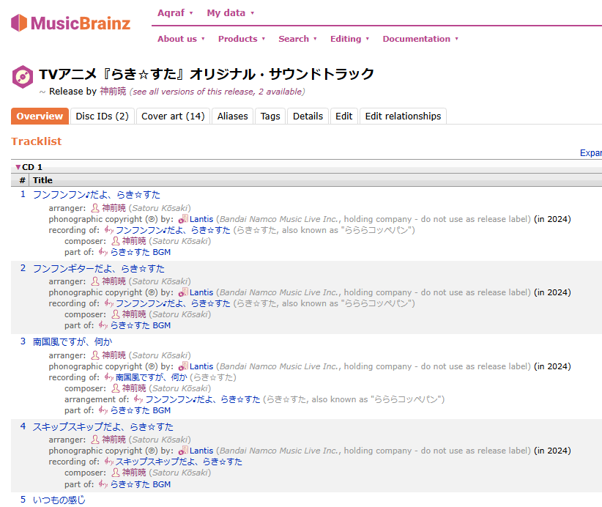The height and width of the screenshot is (507, 602).
Task: Click Lantis label icon in track 1
Action: point(183,219)
